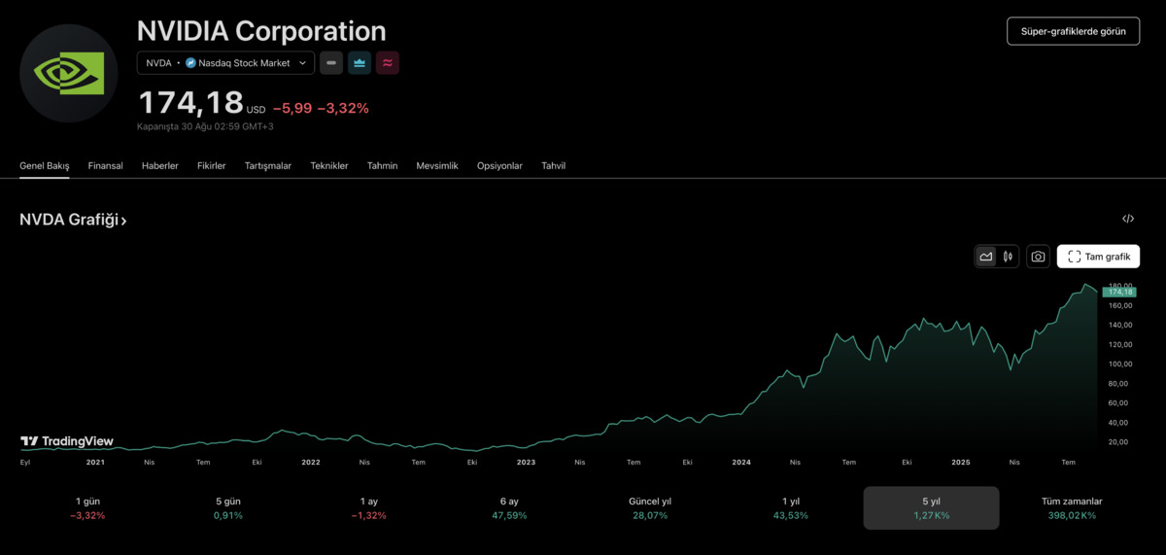Select the Tüm zamanlar time range
Screen dimensions: 1166x555
1072,508
